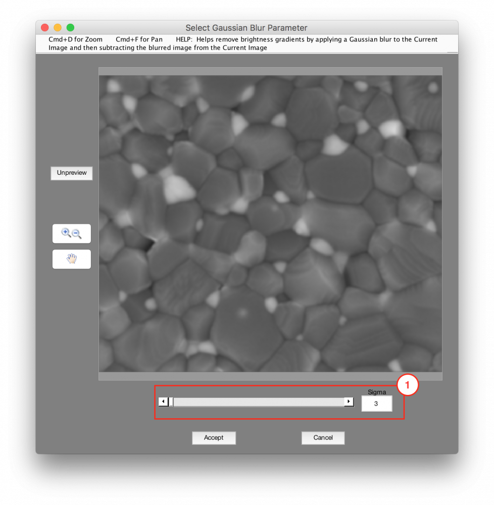Click the slider's left arrow to decrease sigma

(x=163, y=402)
